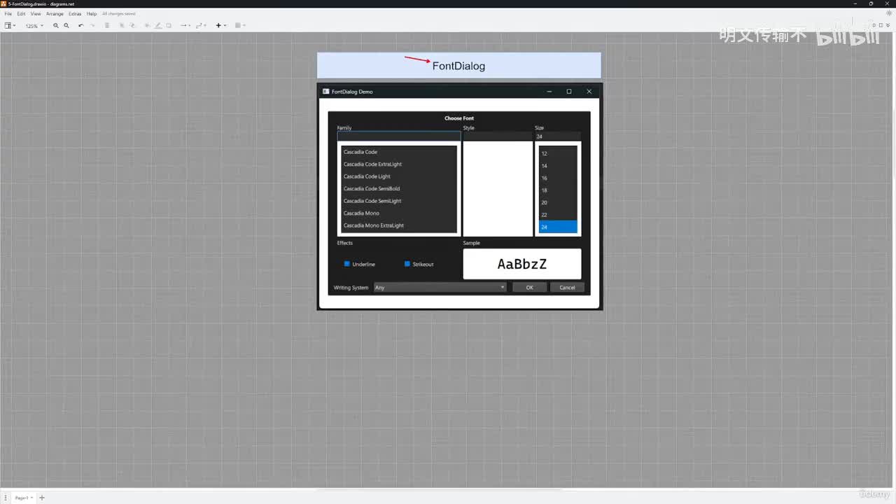Select size 18 in size list
Viewport: 896px width, 504px height.
(558, 190)
